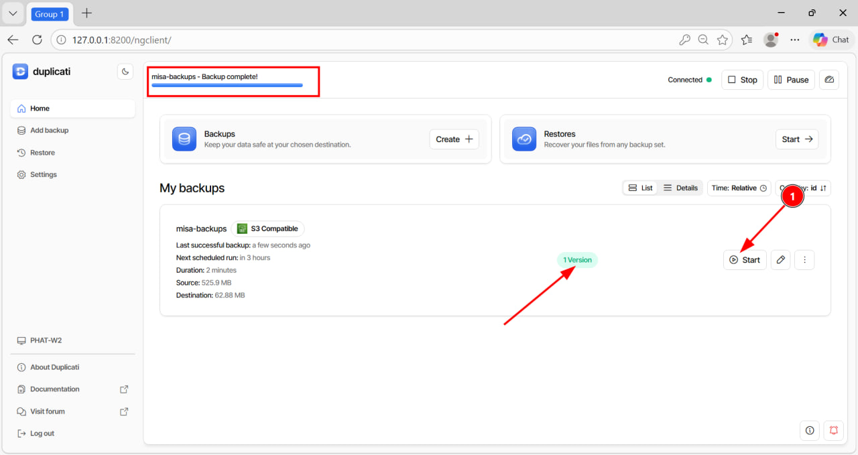Open Settings from the sidebar
The image size is (858, 455).
point(43,175)
